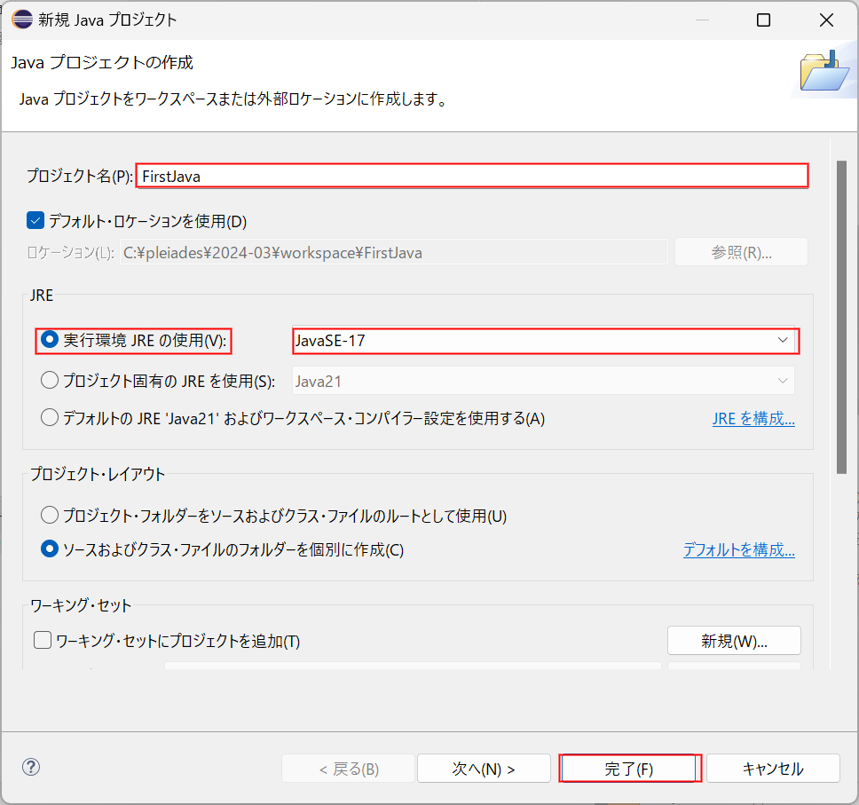Click the キャンセル button
The image size is (859, 805).
pos(773,769)
